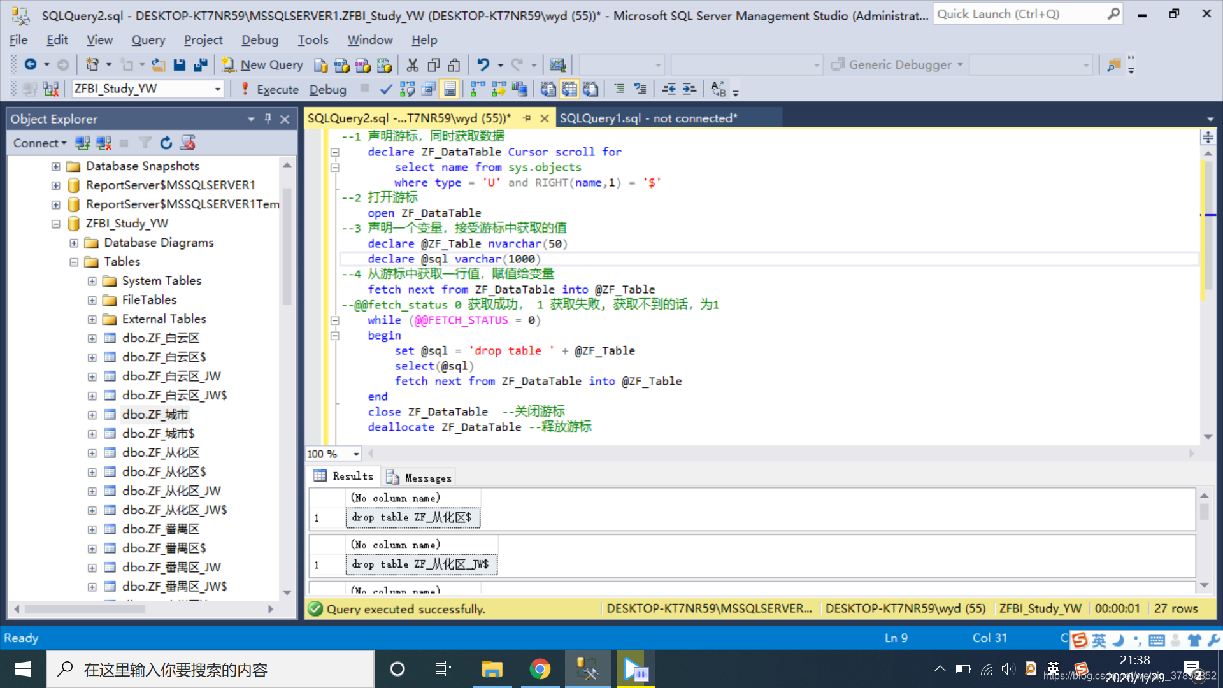The image size is (1223, 688).
Task: Refresh the Object Explorer tree
Action: point(166,143)
